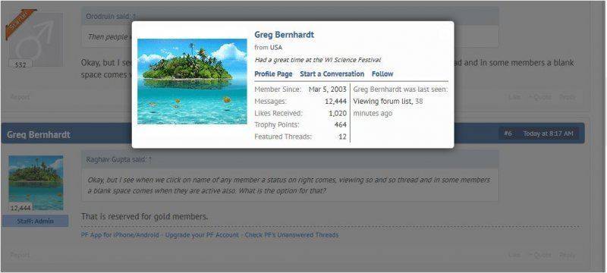Open PF App for iPhone/Android link
Screen dimensions: 607x273
(x=120, y=235)
